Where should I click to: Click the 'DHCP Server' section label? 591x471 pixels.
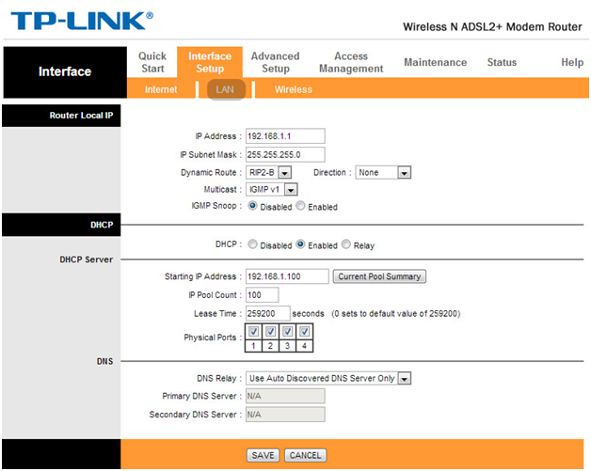(87, 259)
